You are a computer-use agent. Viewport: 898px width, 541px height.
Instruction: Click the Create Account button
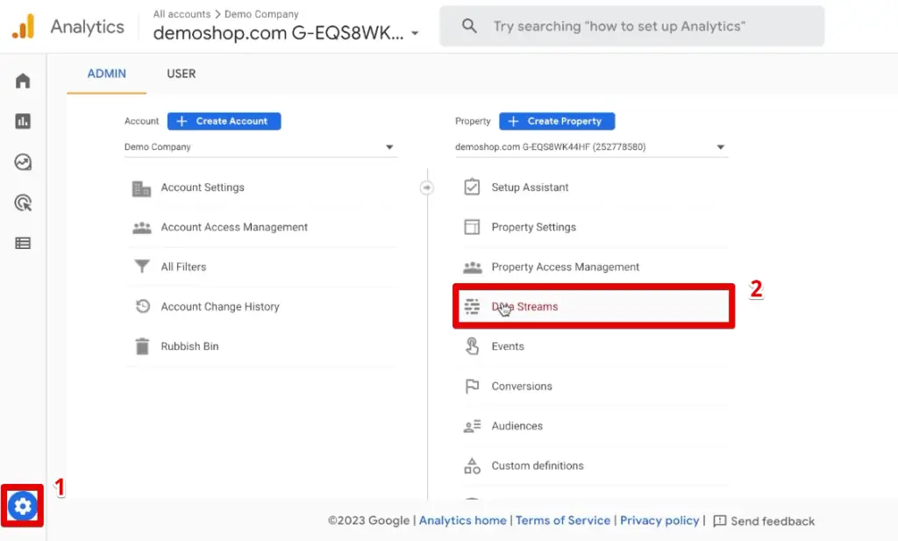224,121
